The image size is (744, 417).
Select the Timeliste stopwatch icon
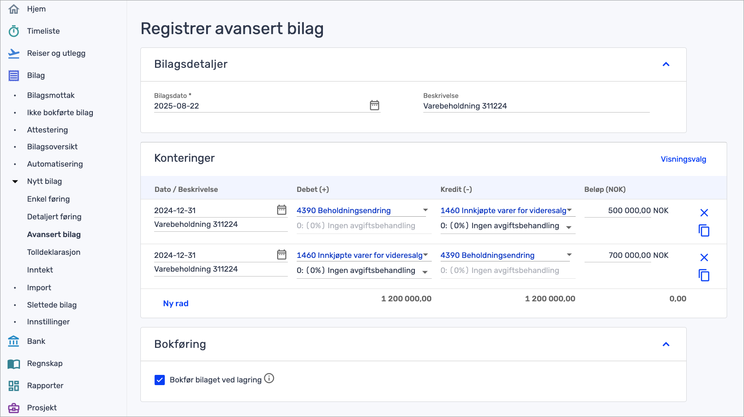13,31
